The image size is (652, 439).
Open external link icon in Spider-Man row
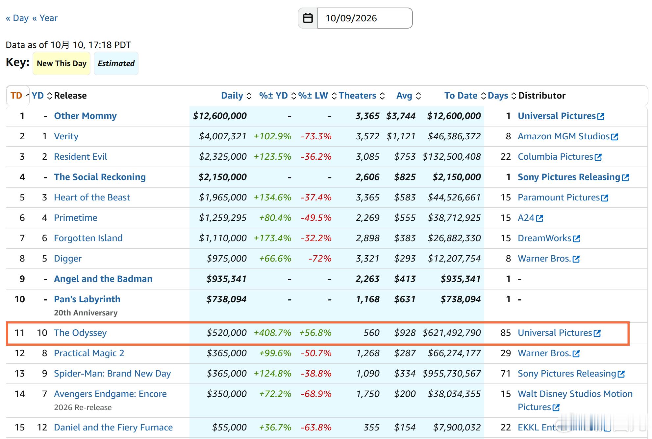[x=621, y=374]
